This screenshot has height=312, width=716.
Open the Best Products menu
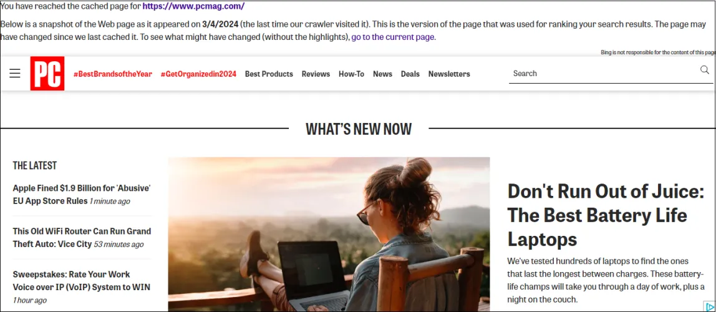pyautogui.click(x=269, y=74)
